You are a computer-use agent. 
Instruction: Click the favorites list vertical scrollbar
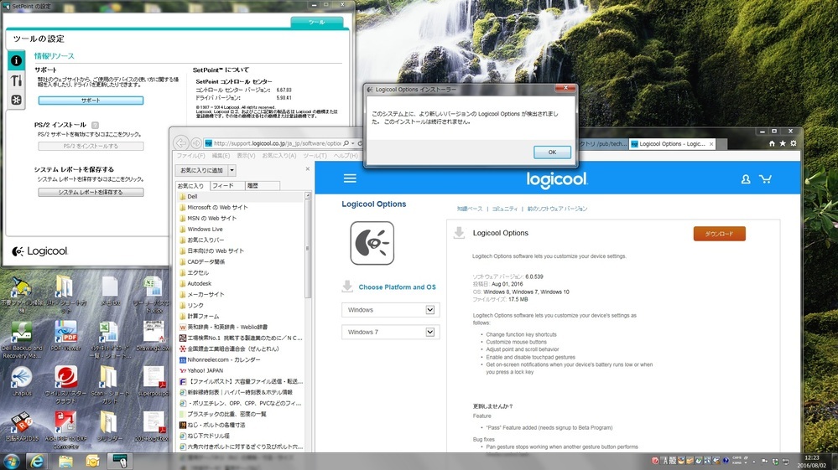pyautogui.click(x=308, y=249)
